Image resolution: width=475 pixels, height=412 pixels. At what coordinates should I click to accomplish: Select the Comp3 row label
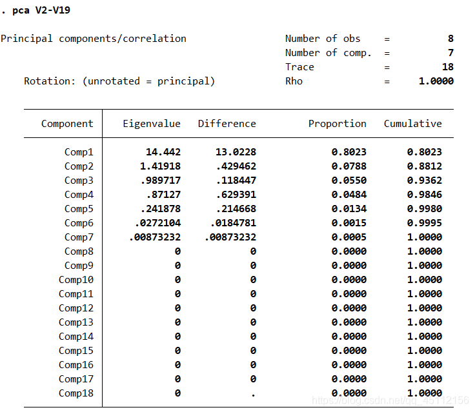click(79, 181)
